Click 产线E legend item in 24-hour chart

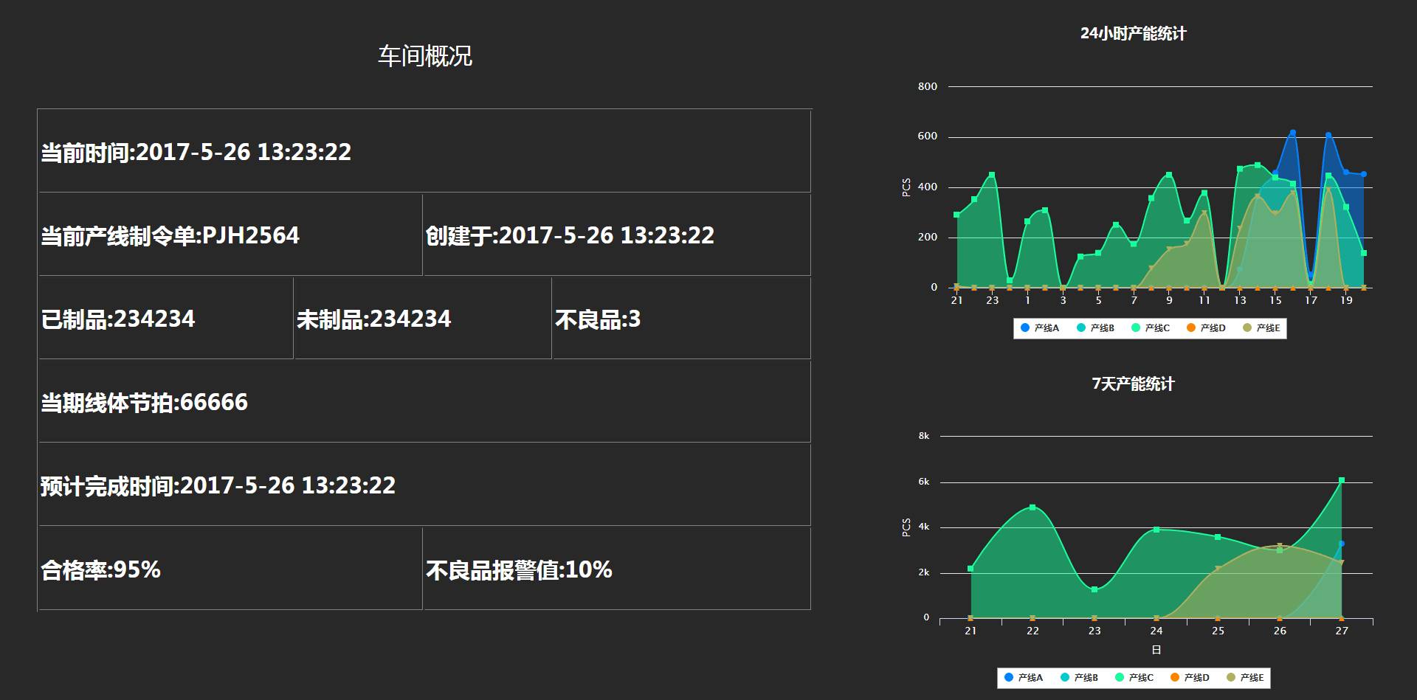point(1261,328)
